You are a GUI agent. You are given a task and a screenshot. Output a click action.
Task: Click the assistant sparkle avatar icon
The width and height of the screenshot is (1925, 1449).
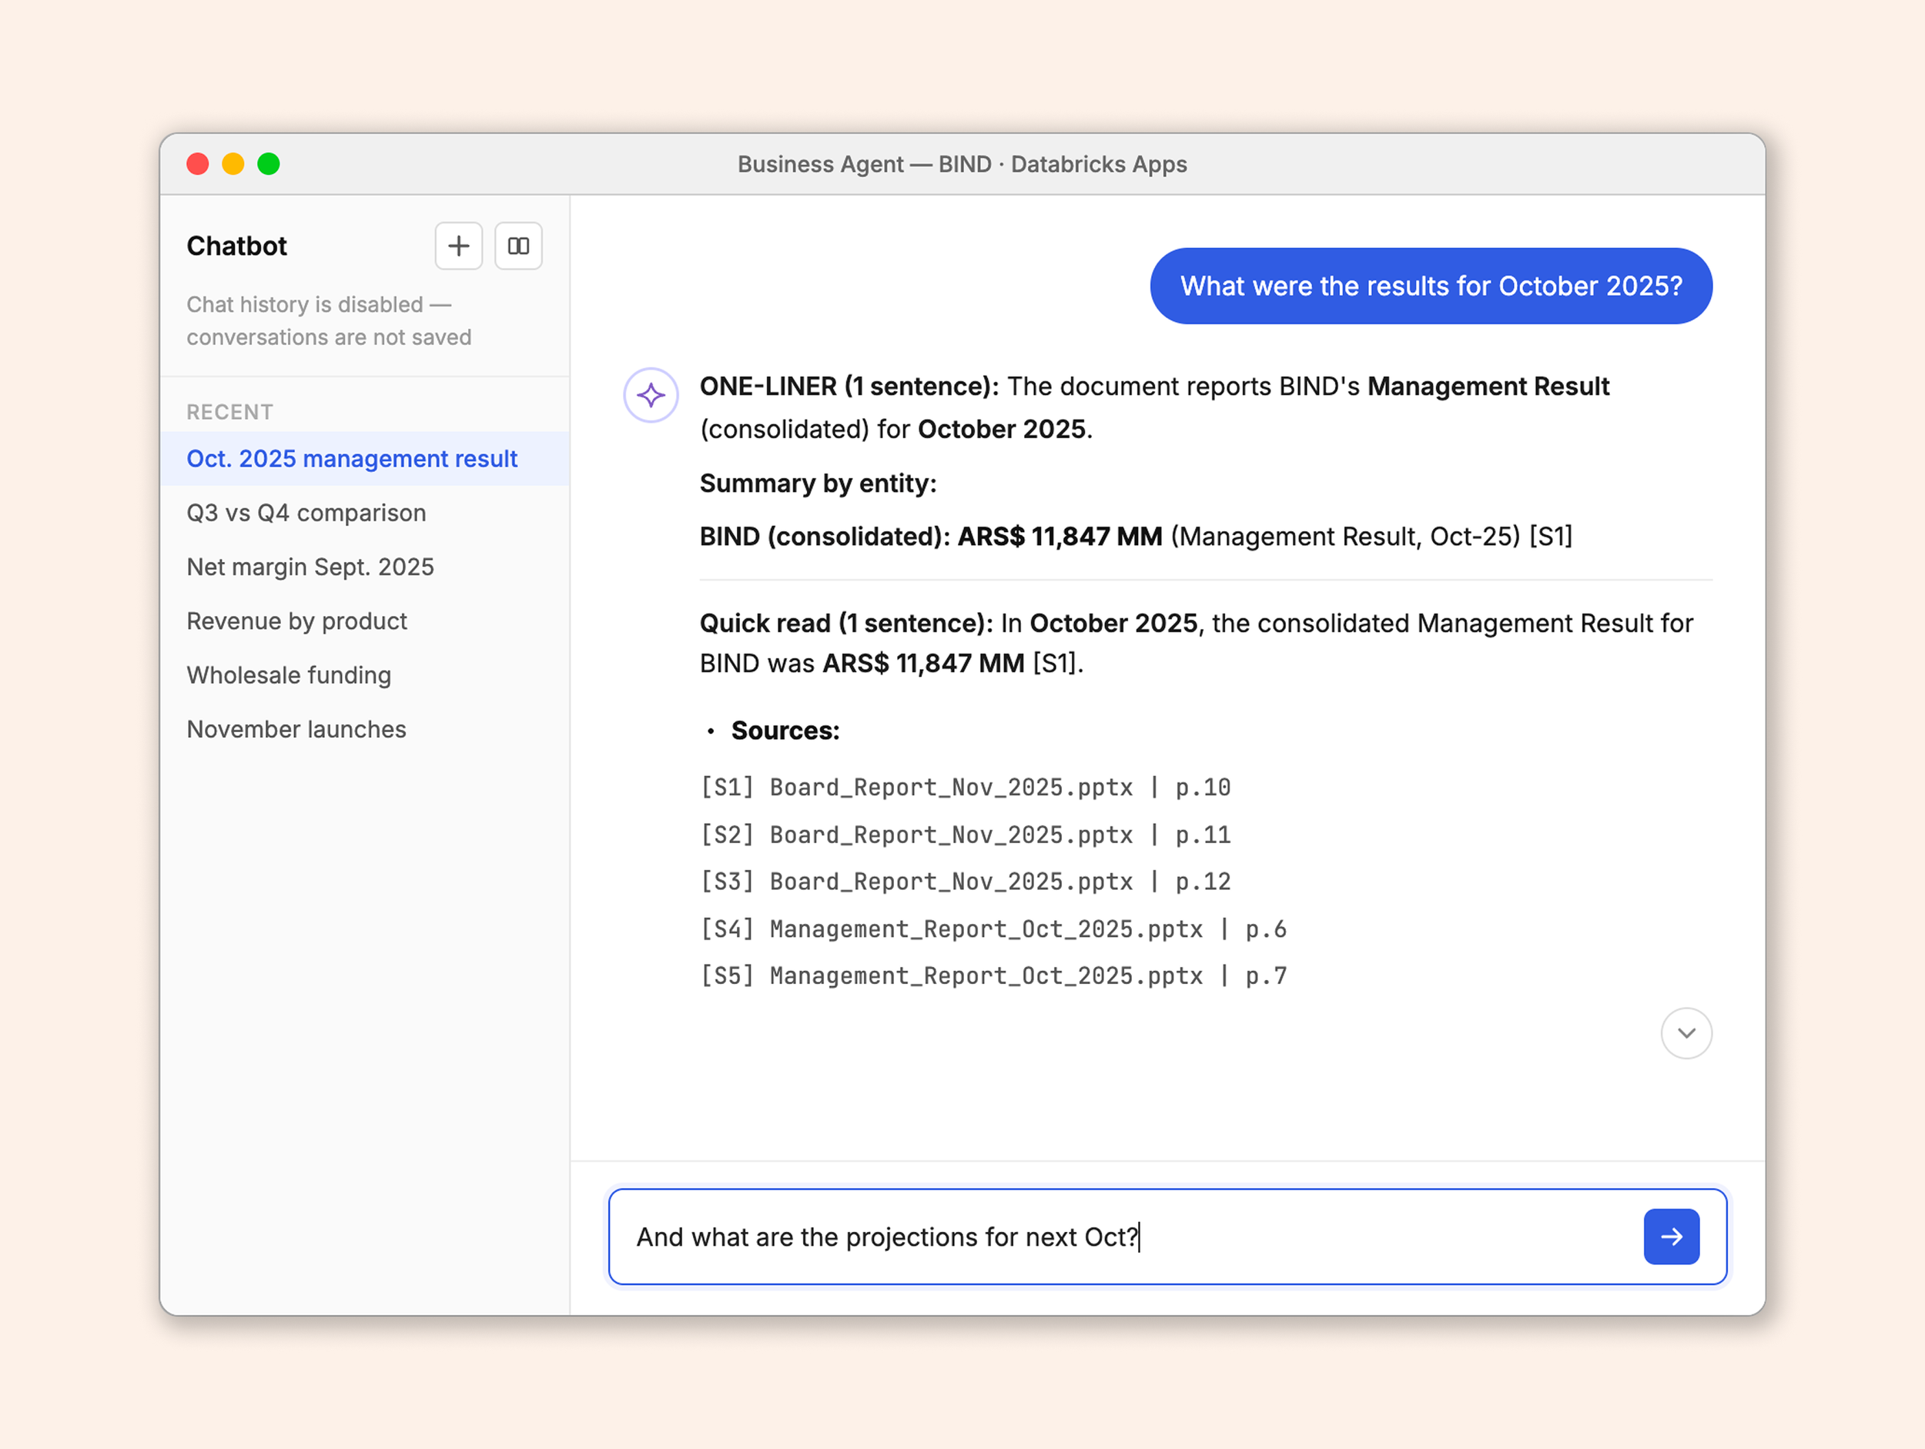coord(650,395)
